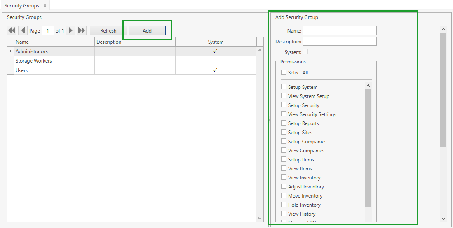The height and width of the screenshot is (228, 453).
Task: Go to first page of security groups
Action: pyautogui.click(x=12, y=30)
